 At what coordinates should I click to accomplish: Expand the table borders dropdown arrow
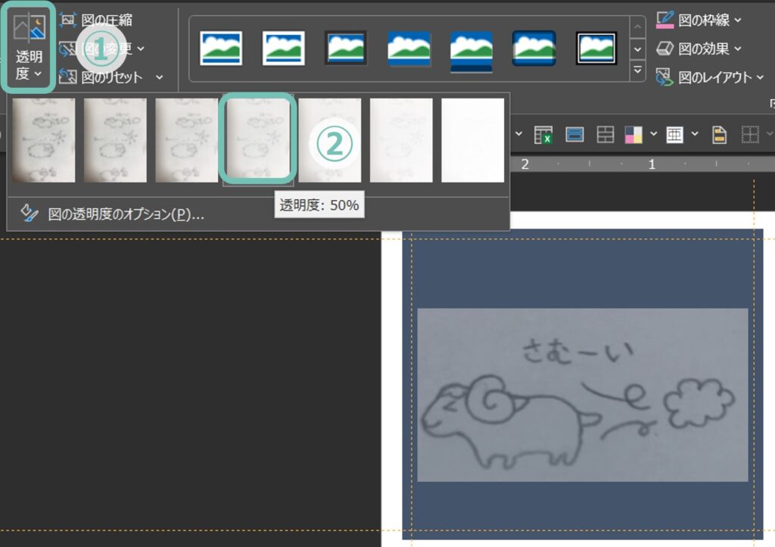pos(695,134)
